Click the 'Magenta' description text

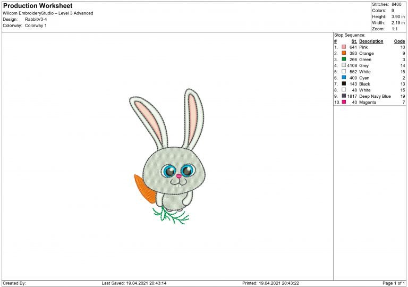click(x=368, y=103)
